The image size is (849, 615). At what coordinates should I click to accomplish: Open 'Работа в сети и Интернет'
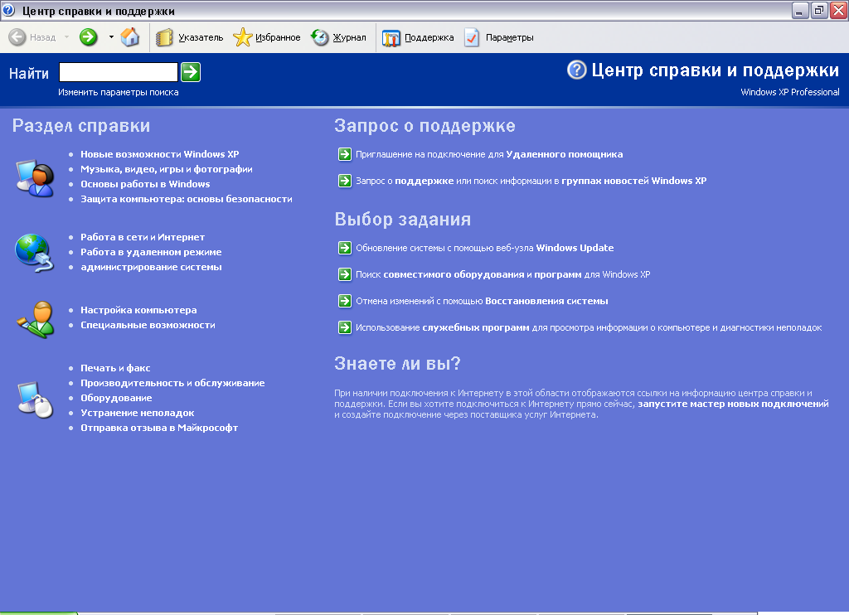coord(143,237)
